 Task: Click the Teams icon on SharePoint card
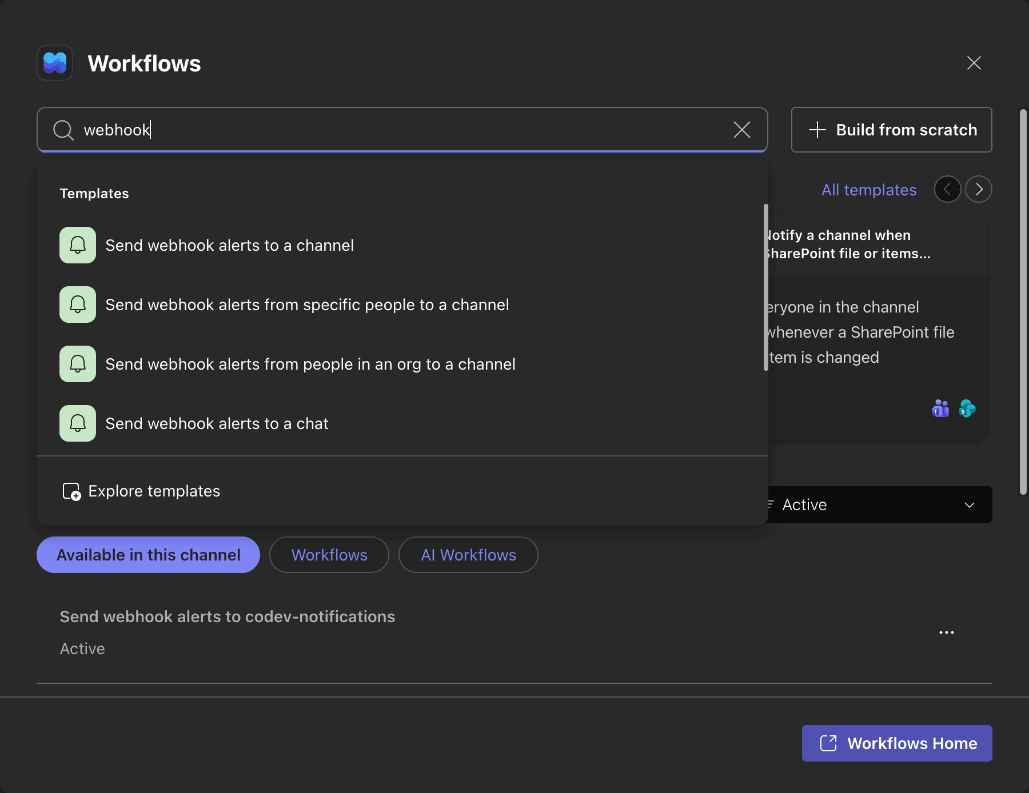click(x=940, y=408)
